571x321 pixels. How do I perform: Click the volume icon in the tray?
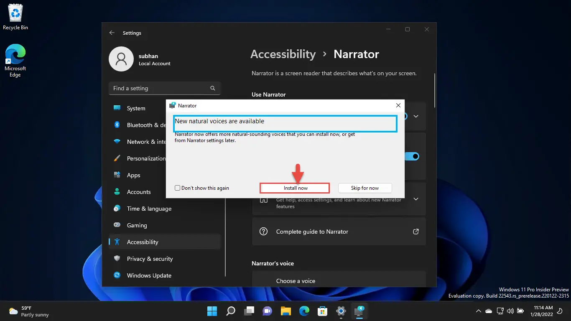(x=510, y=311)
